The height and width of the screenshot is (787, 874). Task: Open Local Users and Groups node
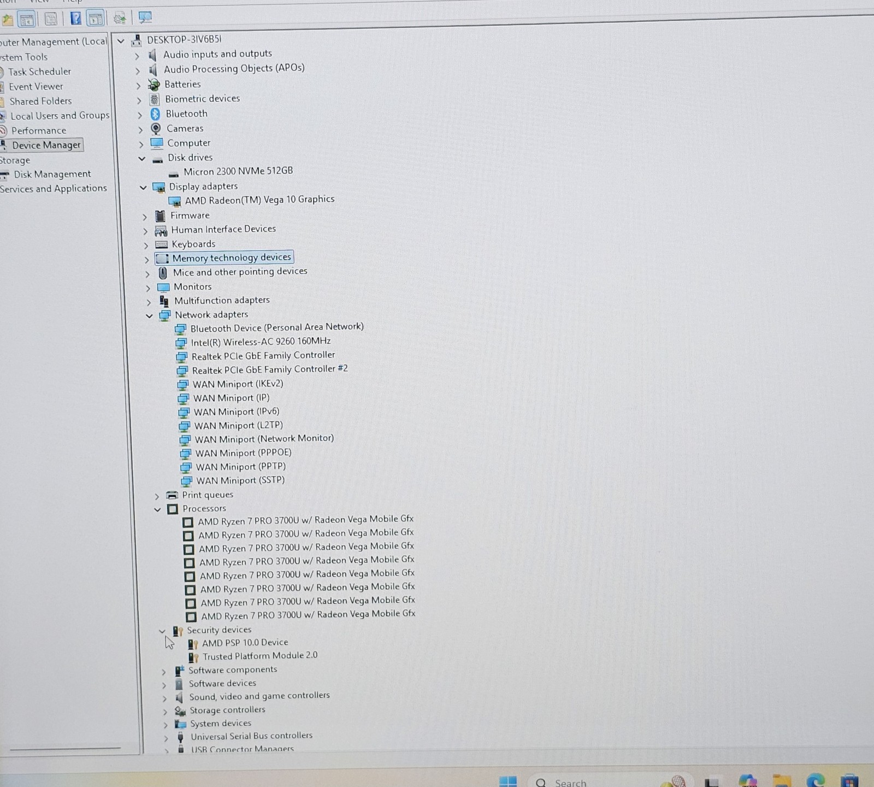tap(60, 116)
